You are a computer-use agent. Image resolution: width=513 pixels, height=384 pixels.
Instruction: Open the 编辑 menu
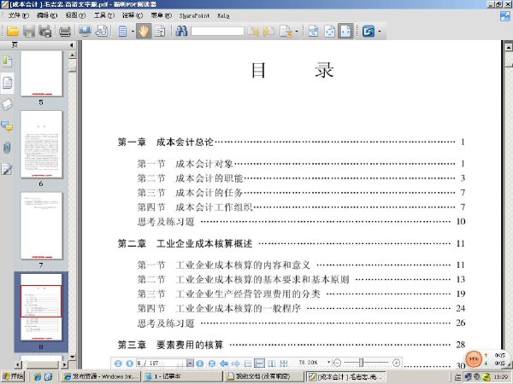[x=47, y=15]
